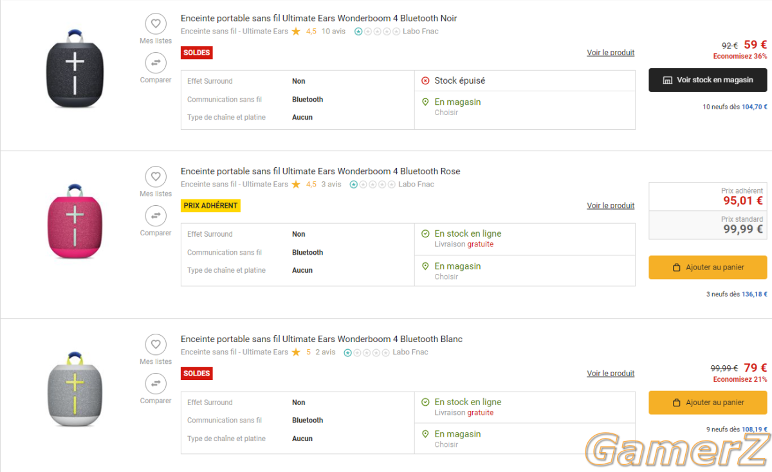Click 'Livraison gratuite' under the Blanc speaker

tap(464, 413)
